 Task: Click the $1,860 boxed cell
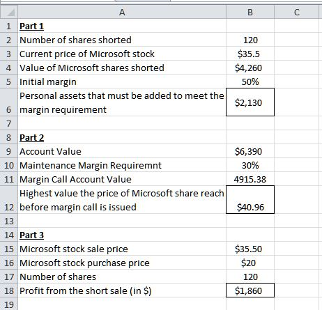coord(250,290)
